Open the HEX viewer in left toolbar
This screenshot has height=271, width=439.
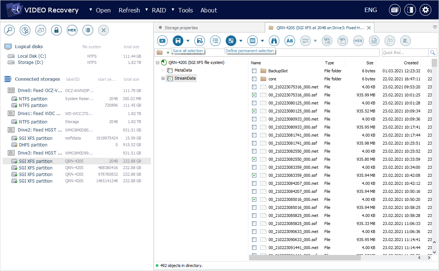pyautogui.click(x=72, y=30)
